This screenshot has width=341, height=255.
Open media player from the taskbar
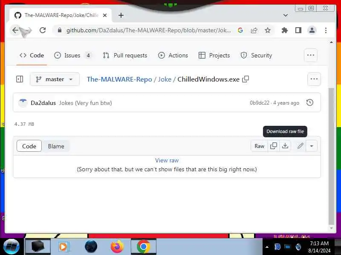[x=64, y=247]
